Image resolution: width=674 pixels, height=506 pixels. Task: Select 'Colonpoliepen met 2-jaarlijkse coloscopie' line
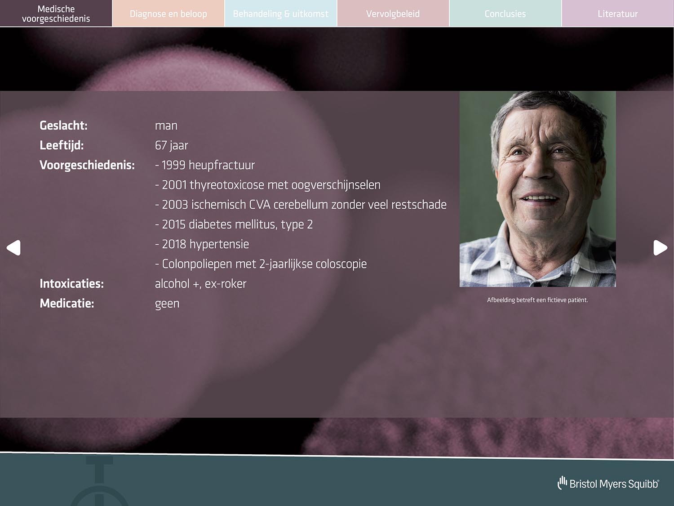point(261,264)
